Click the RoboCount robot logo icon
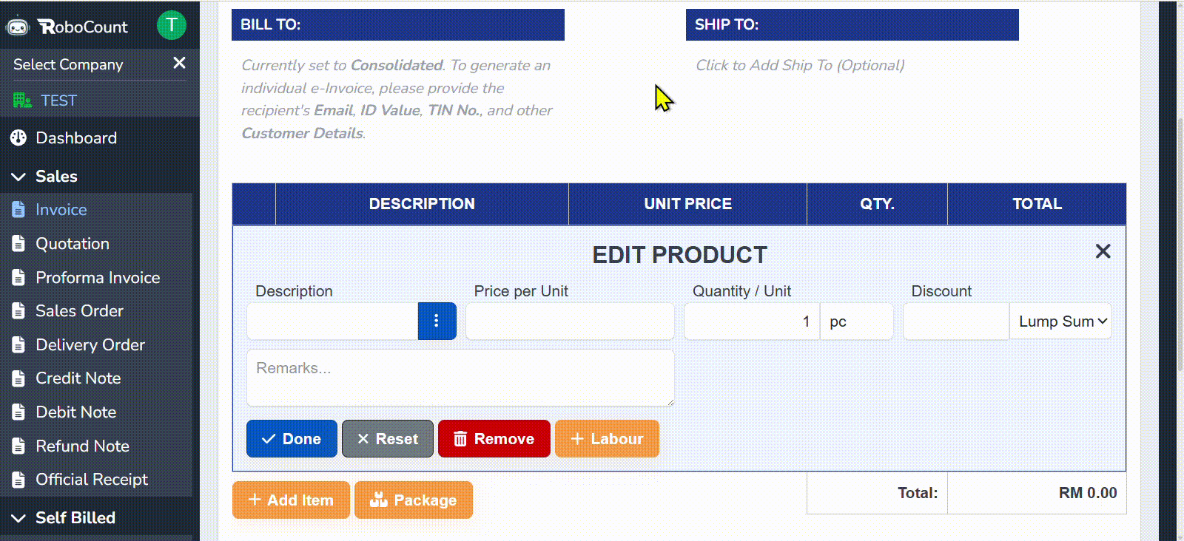Viewport: 1184px width, 541px height. [17, 27]
